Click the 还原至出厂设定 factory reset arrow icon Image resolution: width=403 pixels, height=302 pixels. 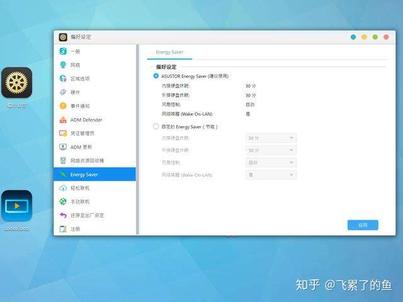(63, 215)
